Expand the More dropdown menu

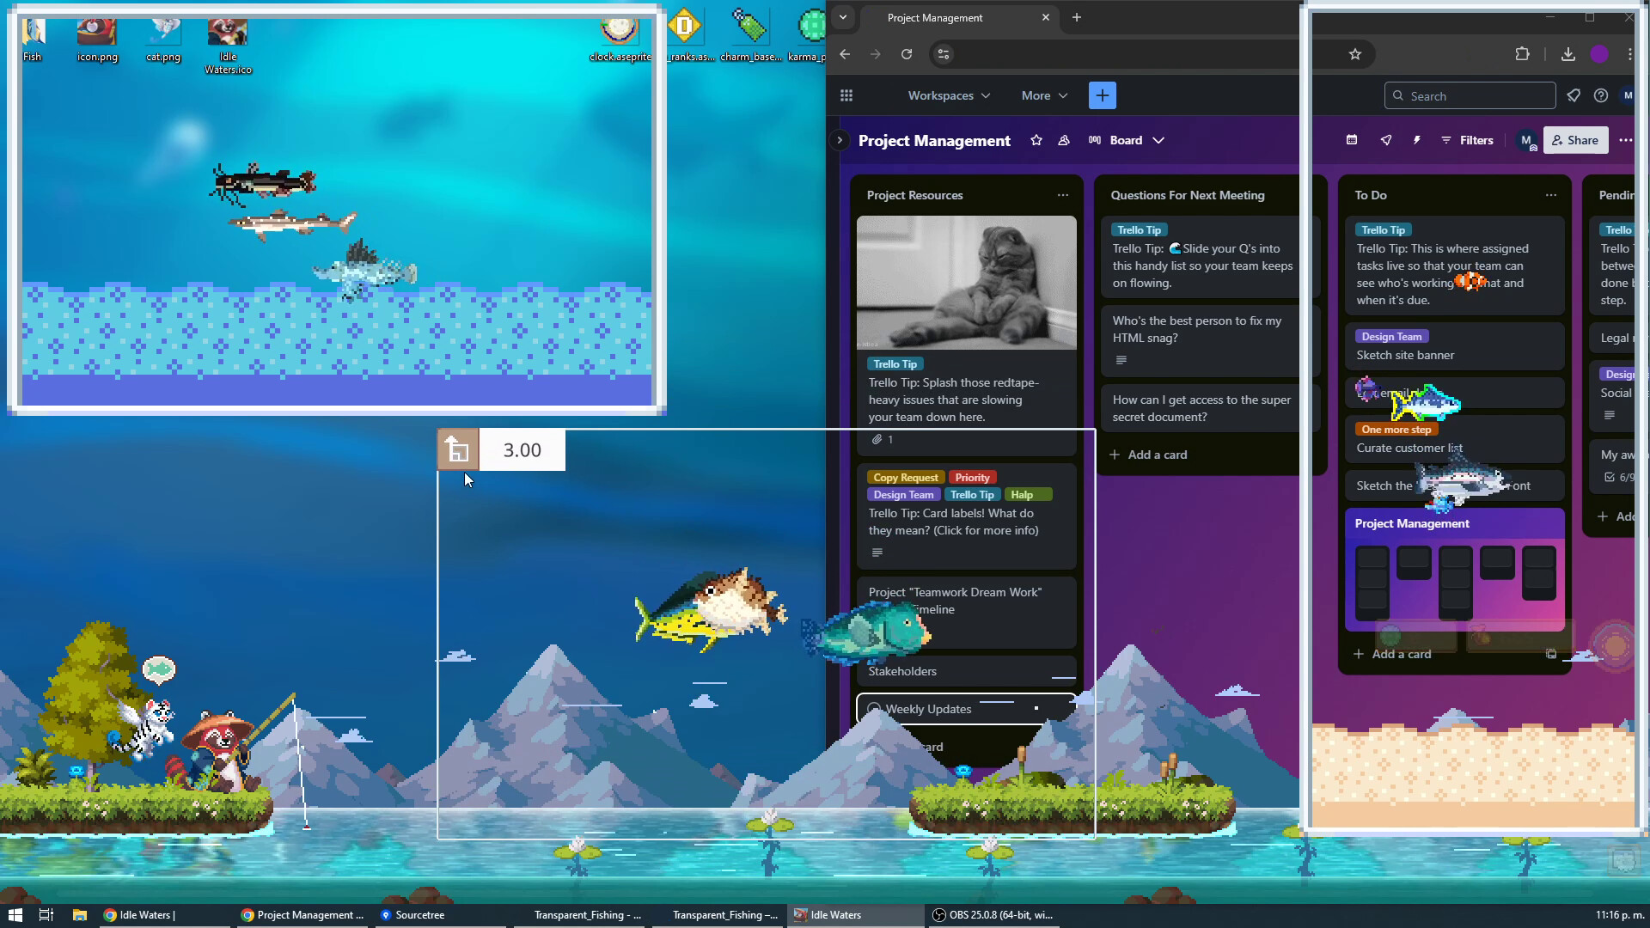tap(1043, 95)
